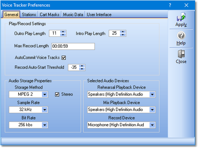Open the Music Data tab
Image resolution: width=198 pixels, height=148 pixels.
coord(73,15)
